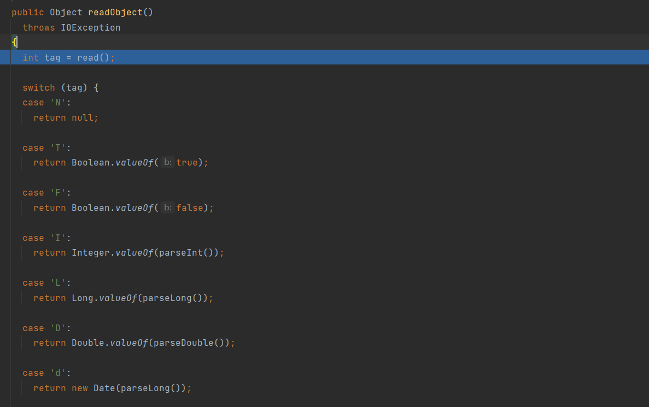The width and height of the screenshot is (649, 407).
Task: Click the Object return type
Action: click(x=66, y=12)
